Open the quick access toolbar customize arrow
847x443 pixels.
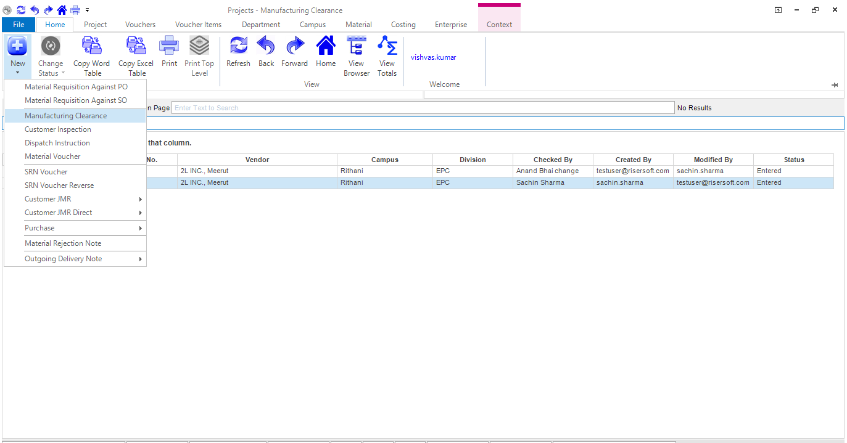88,10
